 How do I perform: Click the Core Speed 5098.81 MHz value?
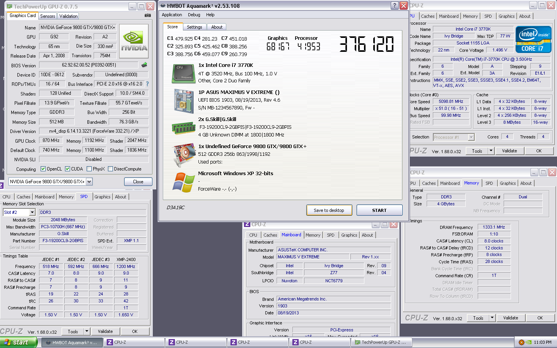451,101
